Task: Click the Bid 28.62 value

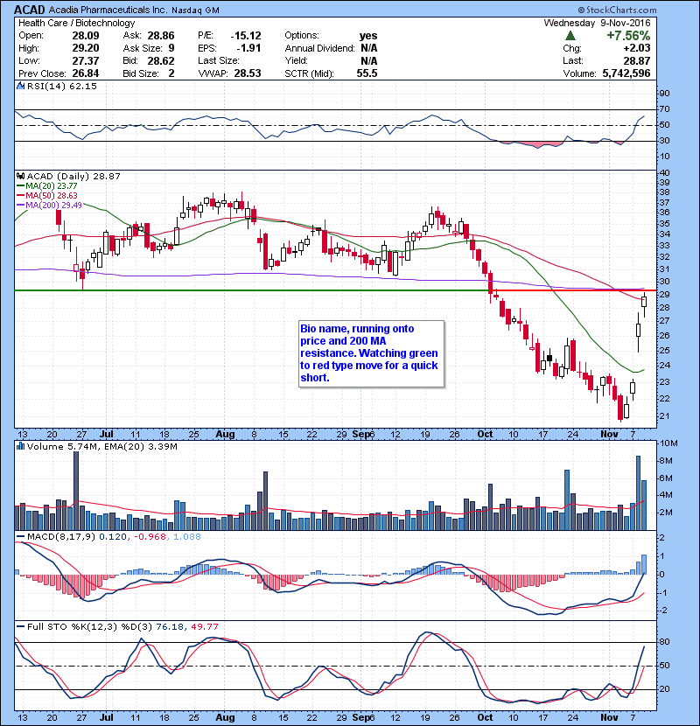Action: tap(161, 60)
